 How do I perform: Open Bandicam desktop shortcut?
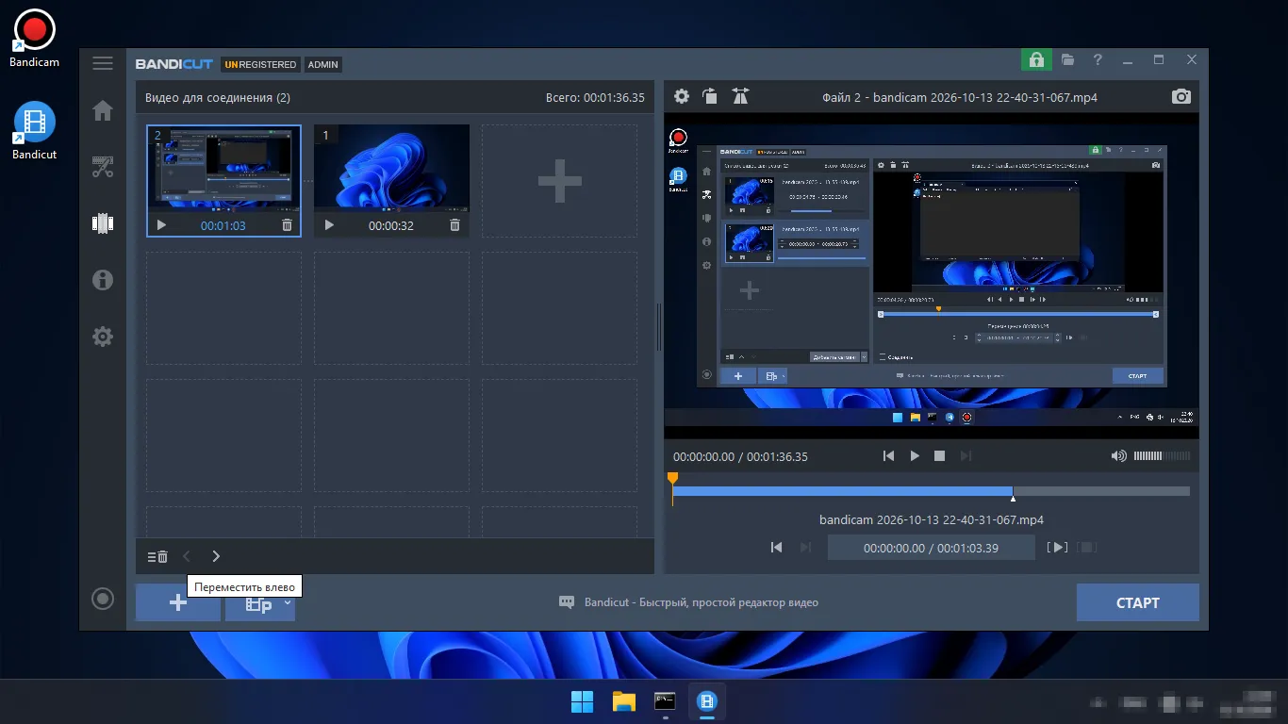pyautogui.click(x=34, y=39)
